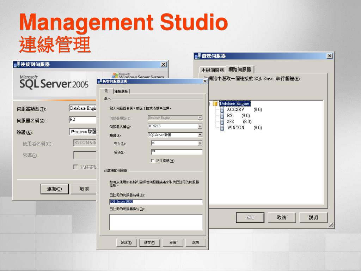
Task: Select WINTON (8.0) in server list
Action: [x=245, y=128]
